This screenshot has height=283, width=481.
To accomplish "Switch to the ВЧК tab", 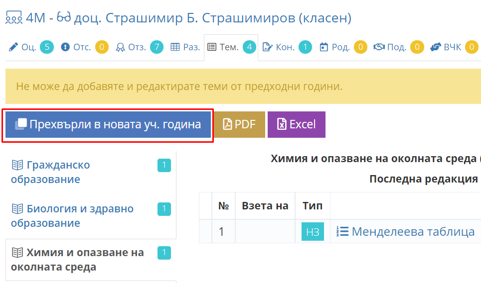I will pyautogui.click(x=454, y=47).
